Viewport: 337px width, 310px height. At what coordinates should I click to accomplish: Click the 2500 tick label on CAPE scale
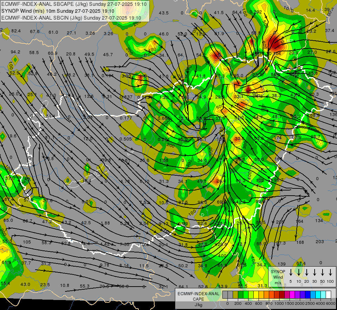[x=310, y=303]
